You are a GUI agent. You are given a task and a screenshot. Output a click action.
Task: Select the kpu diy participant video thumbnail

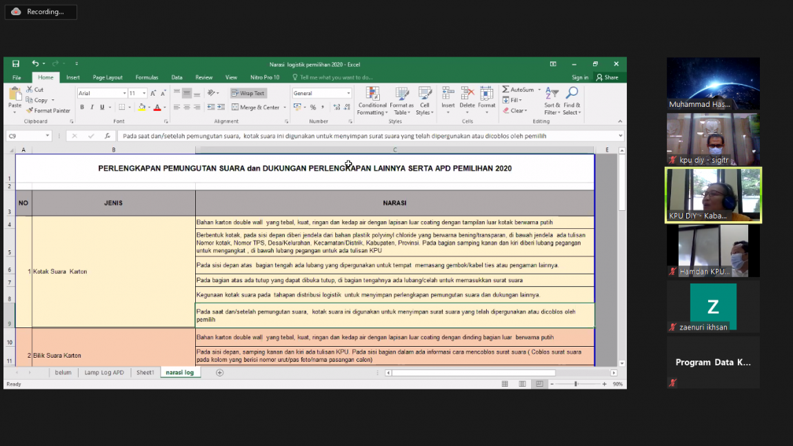click(x=713, y=139)
